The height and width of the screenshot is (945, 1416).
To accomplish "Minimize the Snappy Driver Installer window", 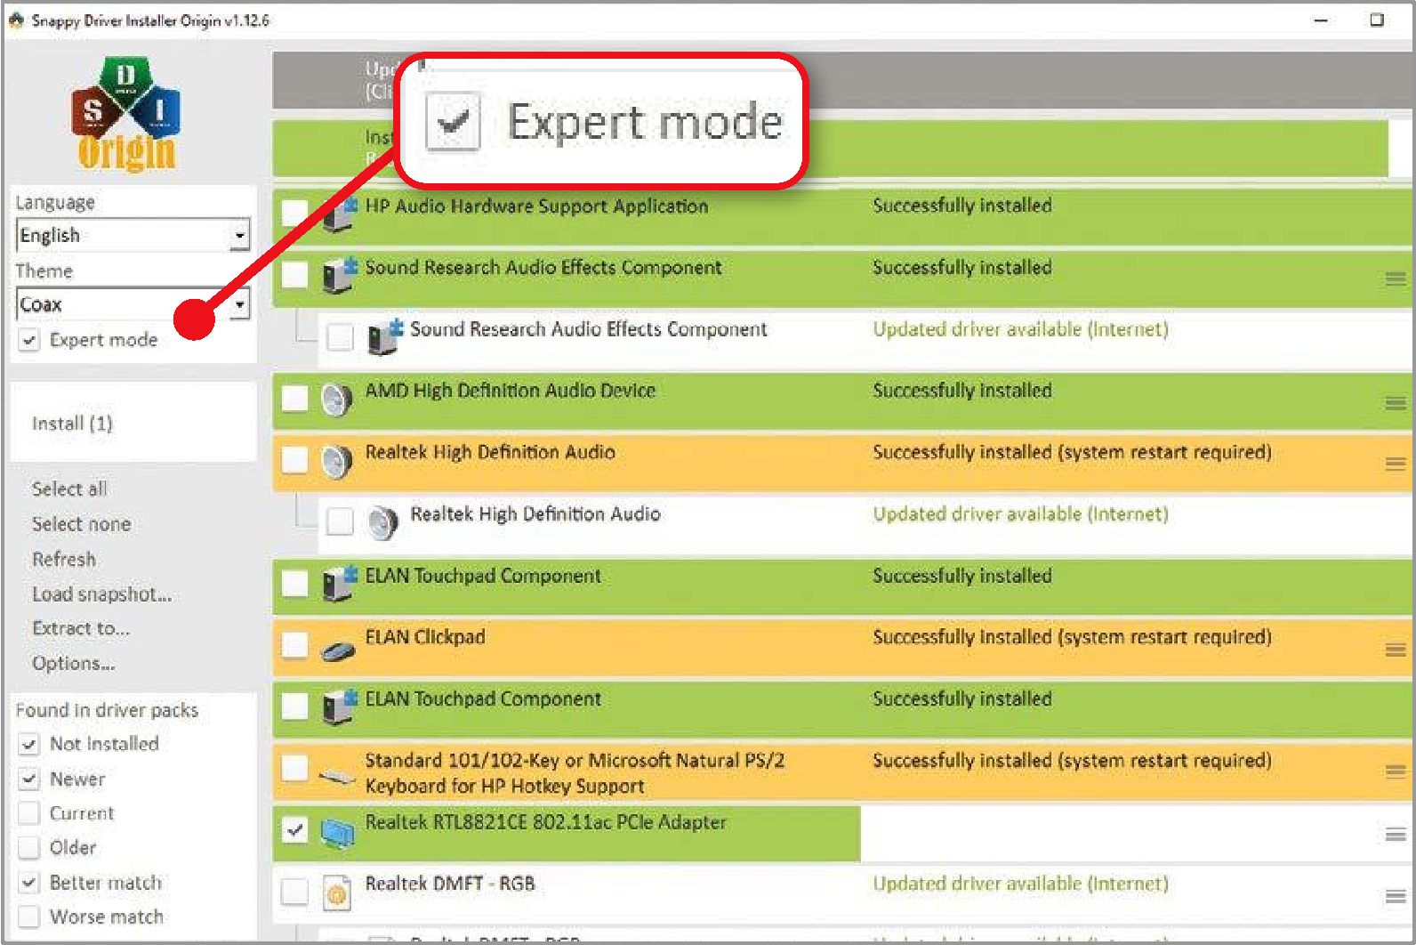I will click(x=1321, y=20).
